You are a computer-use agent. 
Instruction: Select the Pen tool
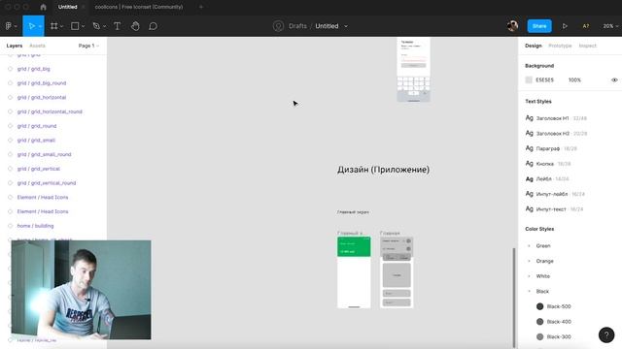(x=96, y=26)
